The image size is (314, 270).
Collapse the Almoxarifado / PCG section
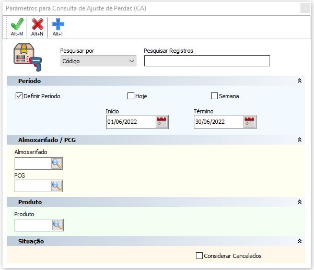point(299,140)
